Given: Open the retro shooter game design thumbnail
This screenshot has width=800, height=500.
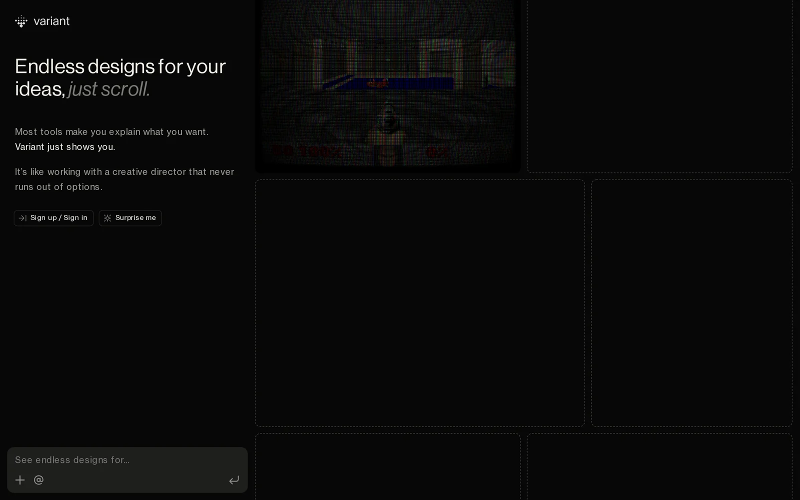Looking at the screenshot, I should tap(387, 85).
